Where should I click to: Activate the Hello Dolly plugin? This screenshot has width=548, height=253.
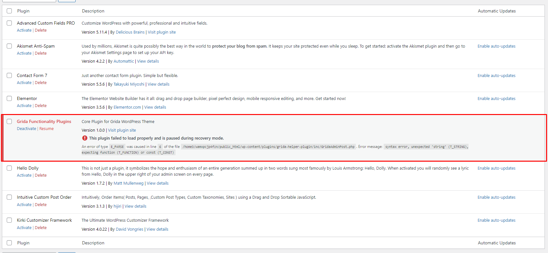pyautogui.click(x=24, y=175)
